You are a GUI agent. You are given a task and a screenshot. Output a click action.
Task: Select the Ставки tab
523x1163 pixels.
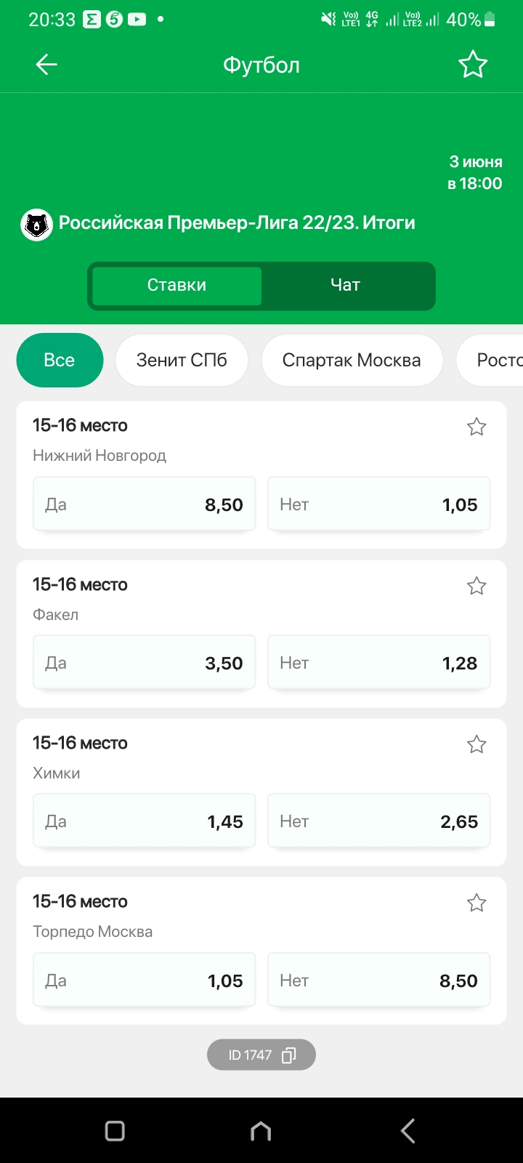click(177, 285)
